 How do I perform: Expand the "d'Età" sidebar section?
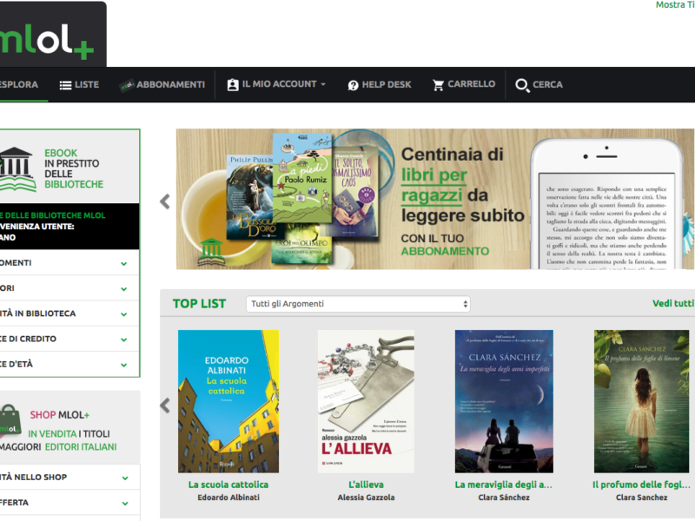pyautogui.click(x=123, y=365)
